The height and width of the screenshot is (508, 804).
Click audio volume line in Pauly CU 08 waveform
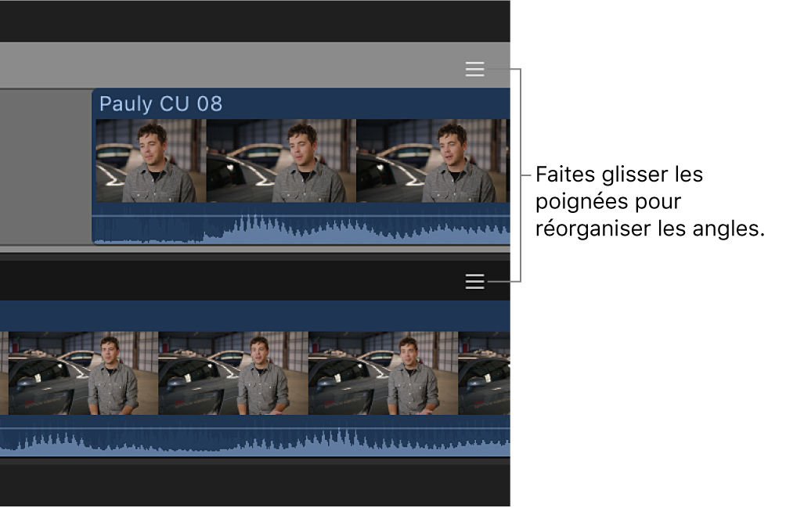(301, 216)
